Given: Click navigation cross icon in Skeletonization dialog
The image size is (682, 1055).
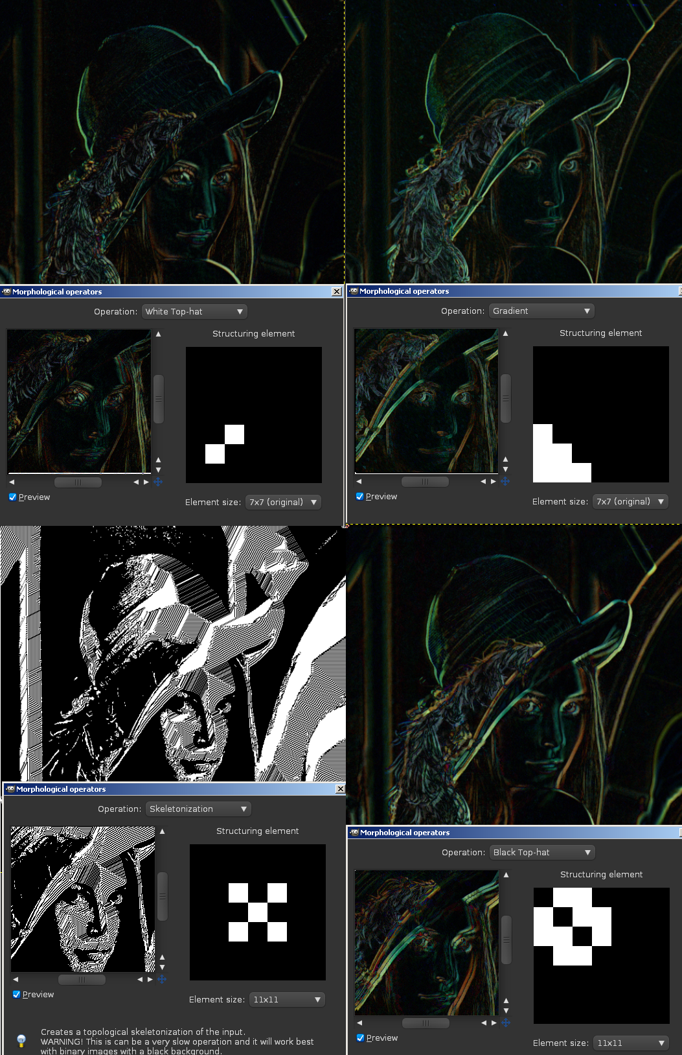Looking at the screenshot, I should [162, 979].
